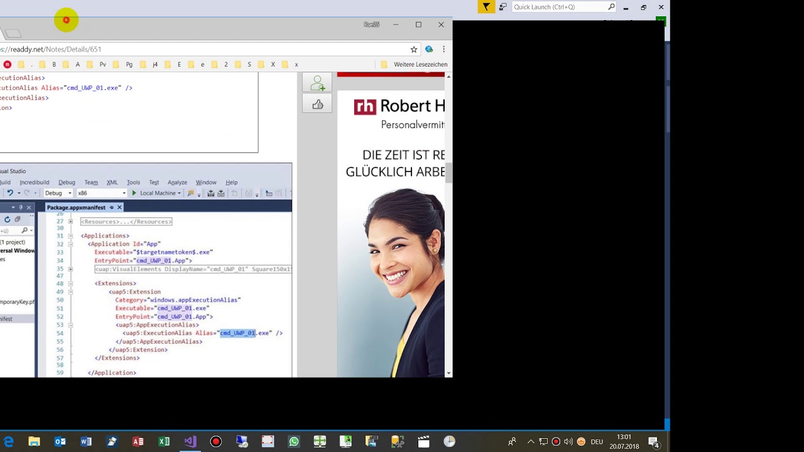804x452 pixels.
Task: Click the Undo arrow in Visual Studio toolbar
Action: click(x=10, y=193)
